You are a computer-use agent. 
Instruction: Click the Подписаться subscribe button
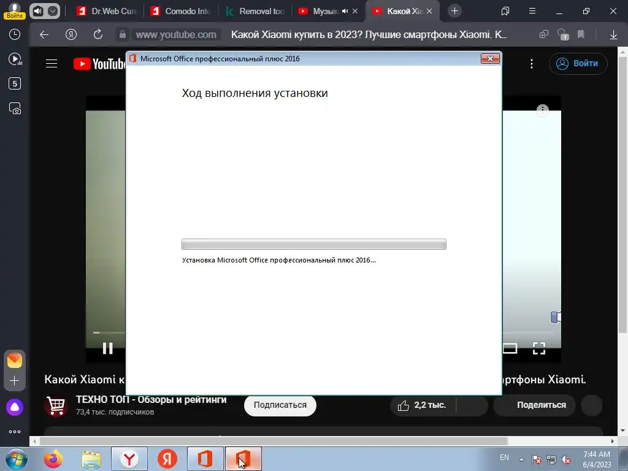click(280, 405)
